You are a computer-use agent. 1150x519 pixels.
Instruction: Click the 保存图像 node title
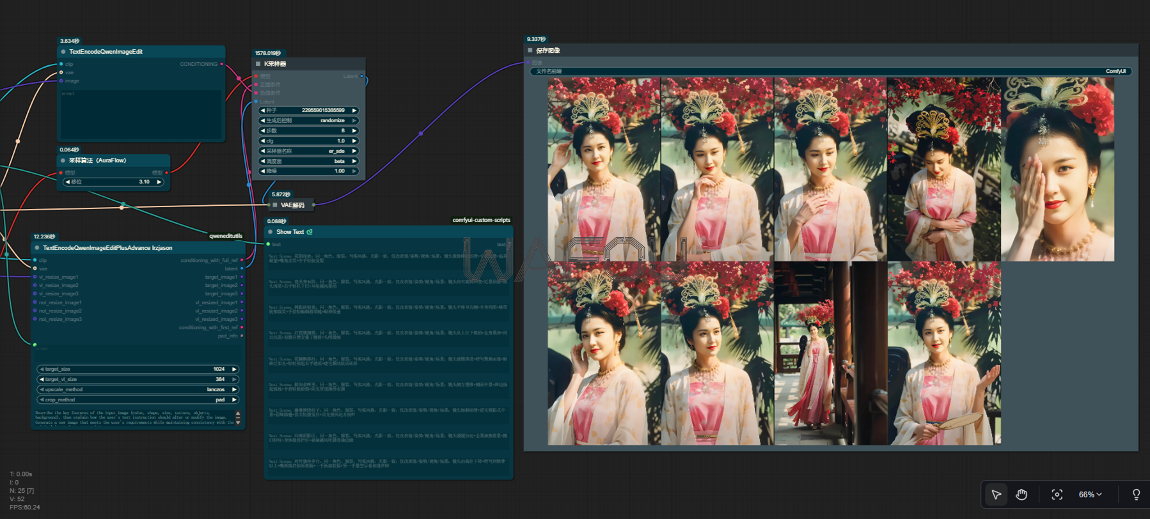tap(548, 50)
